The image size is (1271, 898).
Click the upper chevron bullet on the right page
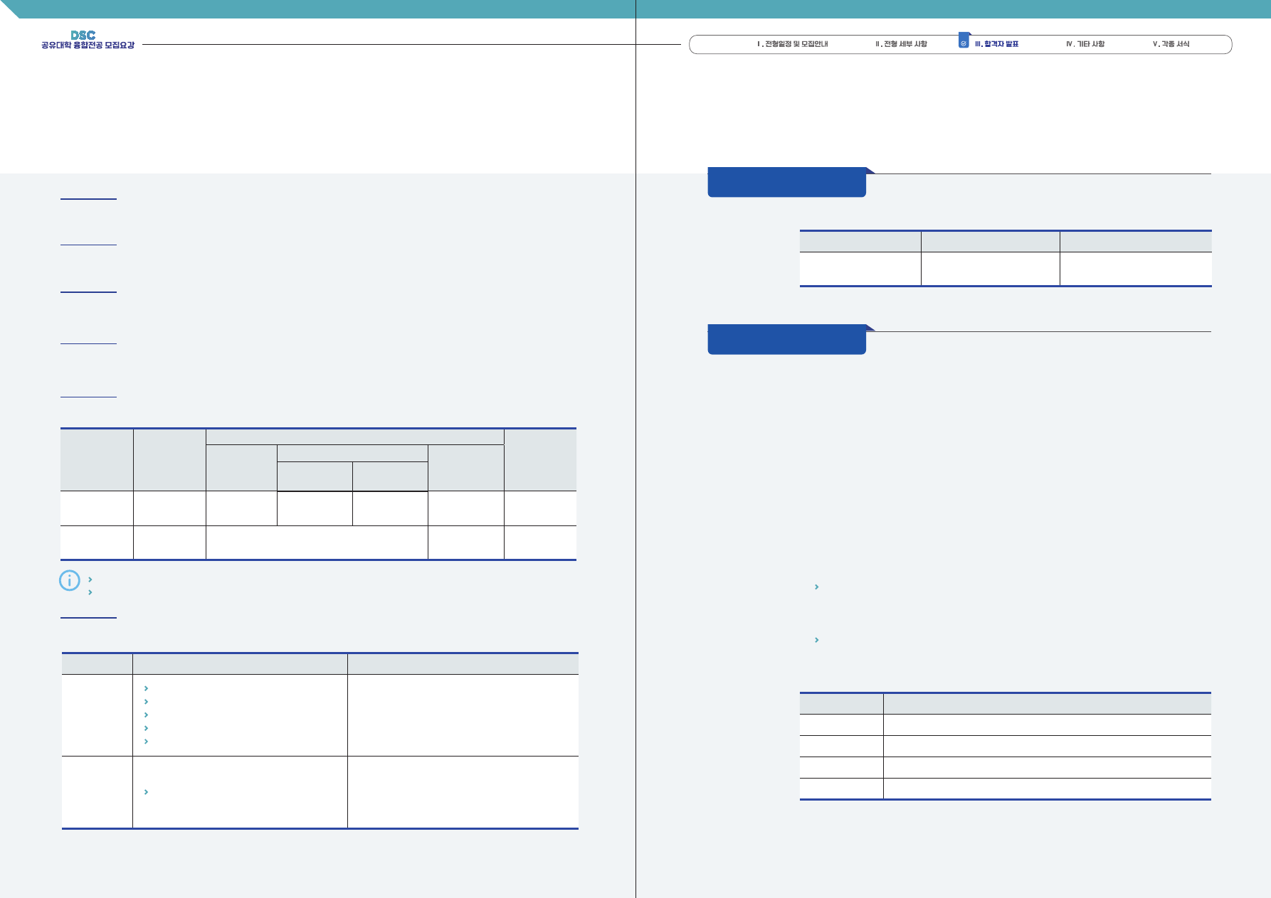pos(816,587)
